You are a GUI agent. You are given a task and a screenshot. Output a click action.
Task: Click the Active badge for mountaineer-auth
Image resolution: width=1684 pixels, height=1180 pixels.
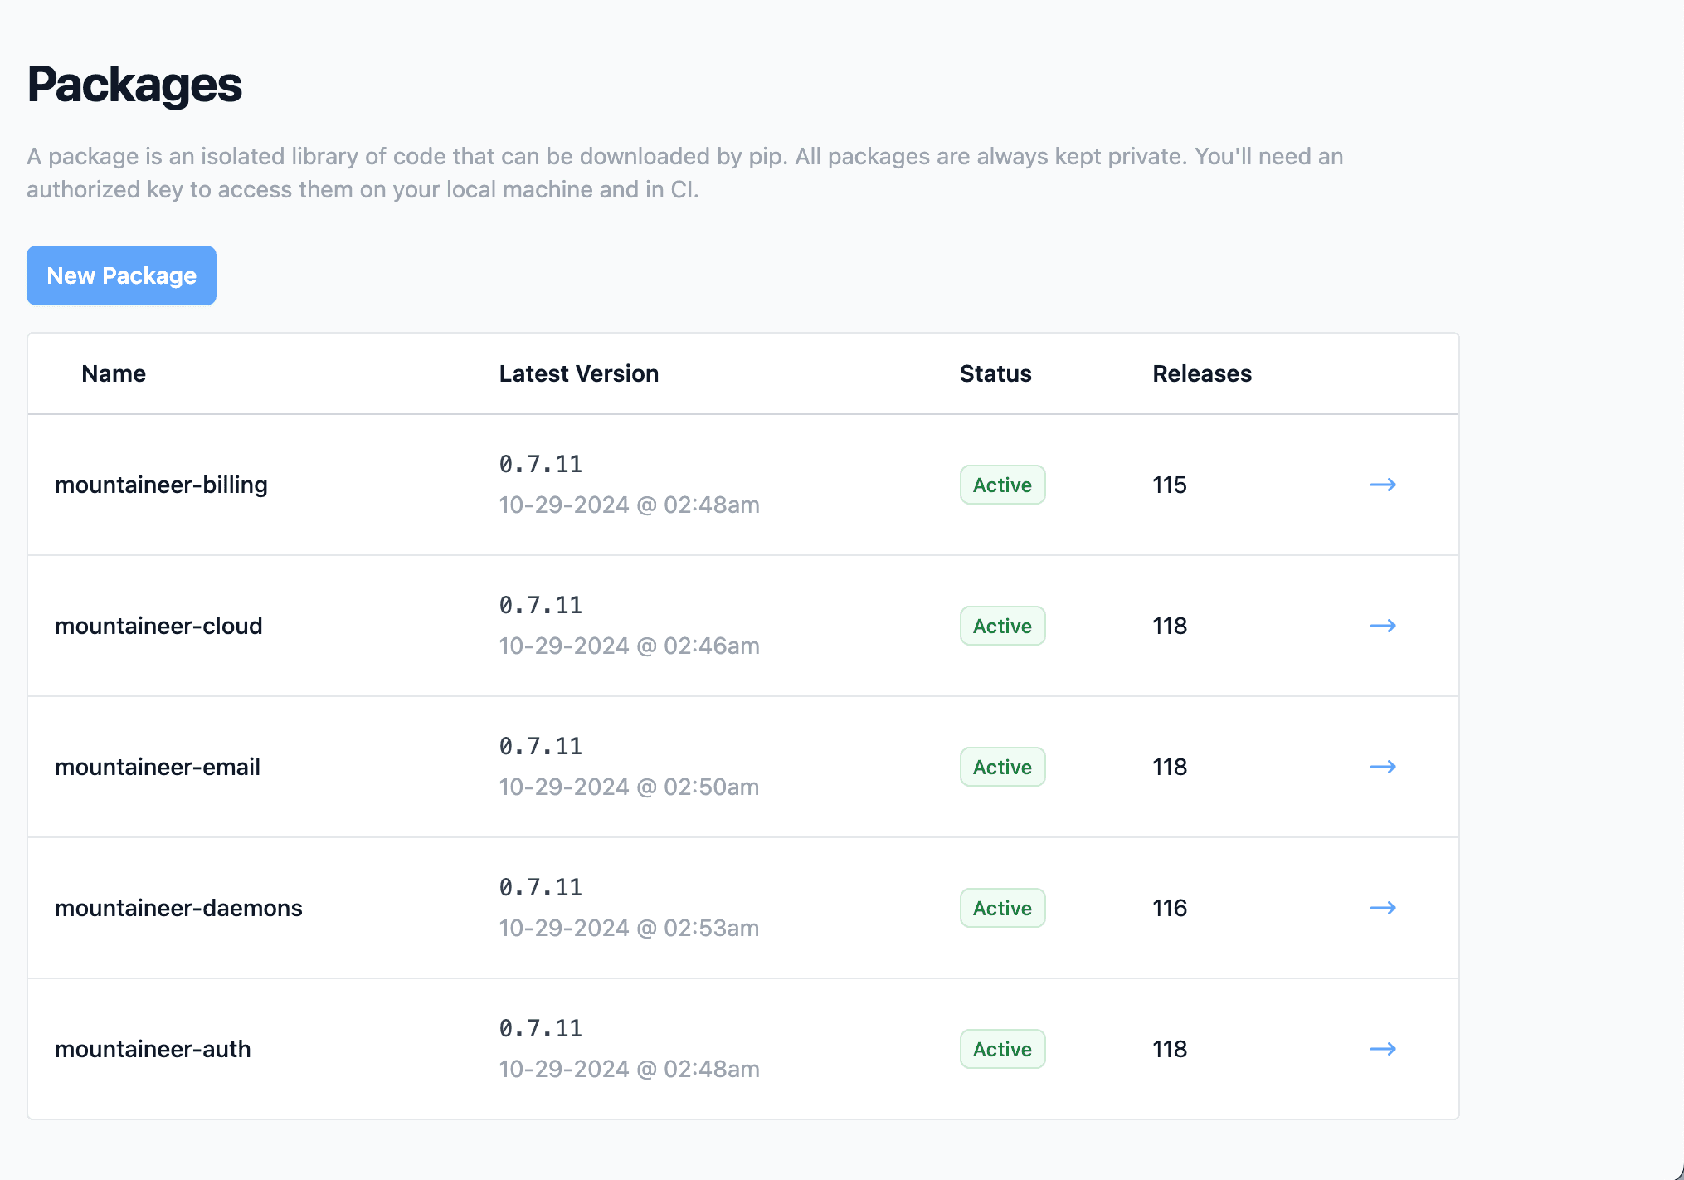coord(1002,1049)
